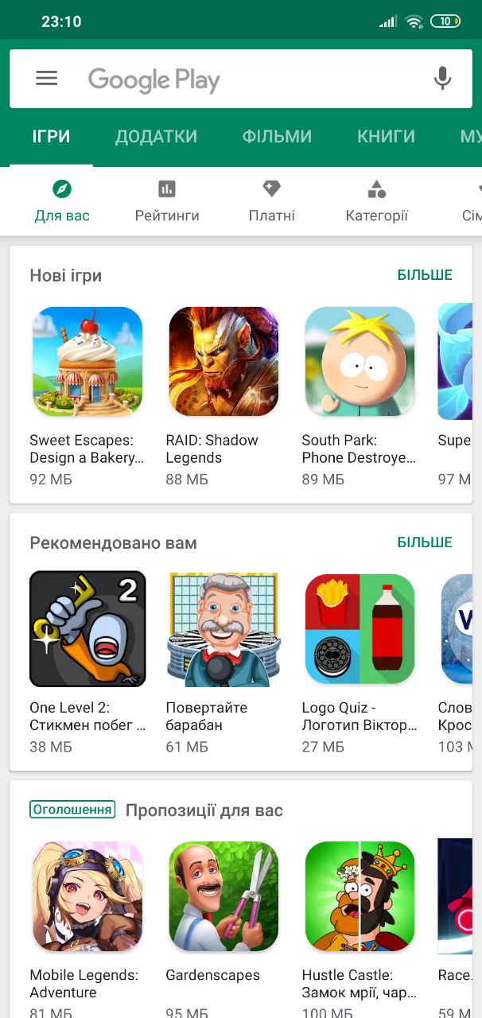This screenshot has height=1018, width=482.
Task: Switch to the ФІЛЬМИ tab
Action: click(278, 137)
